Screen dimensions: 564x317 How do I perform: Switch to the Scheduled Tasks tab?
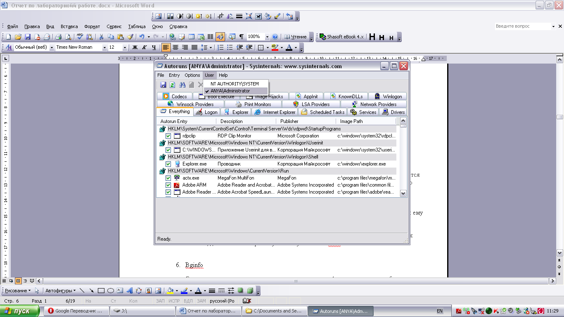click(x=323, y=112)
